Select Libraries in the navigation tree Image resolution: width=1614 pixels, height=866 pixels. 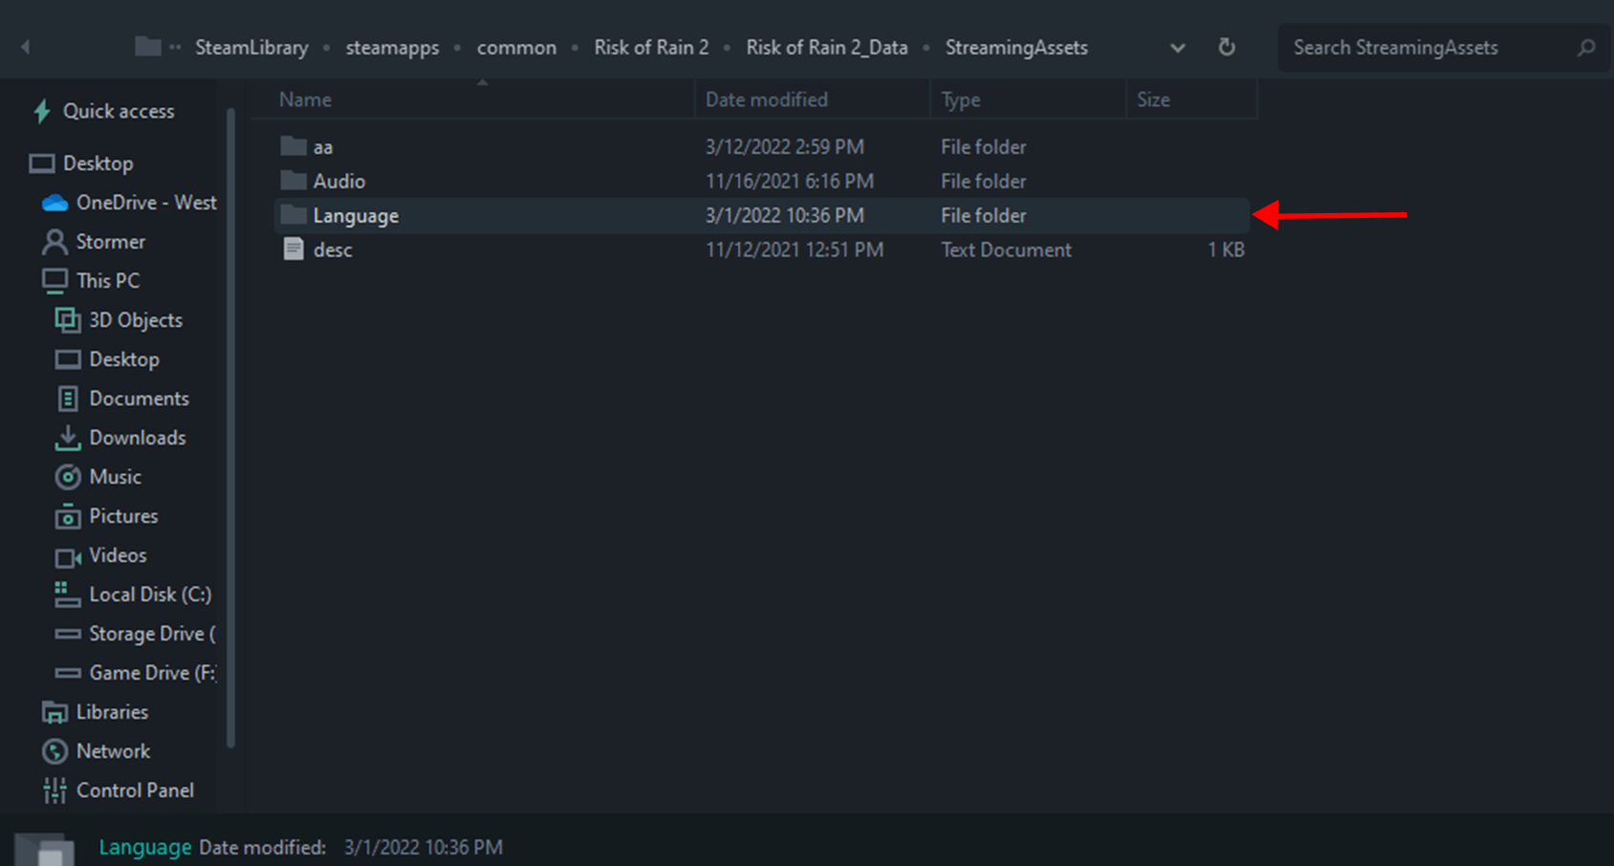(x=112, y=712)
